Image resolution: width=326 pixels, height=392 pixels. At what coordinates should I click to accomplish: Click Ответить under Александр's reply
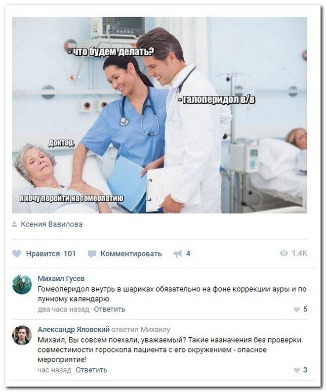pyautogui.click(x=91, y=370)
